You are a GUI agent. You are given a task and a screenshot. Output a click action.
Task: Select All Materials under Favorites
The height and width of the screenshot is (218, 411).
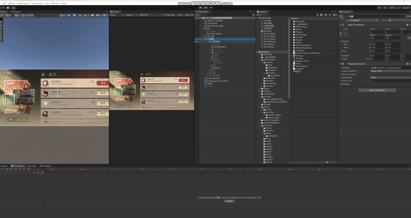click(x=269, y=42)
